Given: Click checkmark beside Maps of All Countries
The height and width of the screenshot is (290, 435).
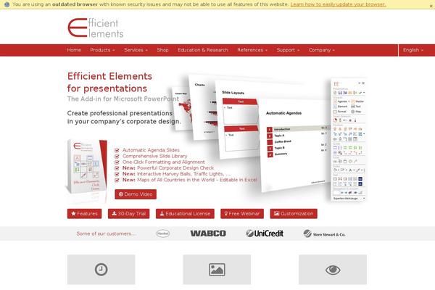Looking at the screenshot, I should click(x=117, y=180).
